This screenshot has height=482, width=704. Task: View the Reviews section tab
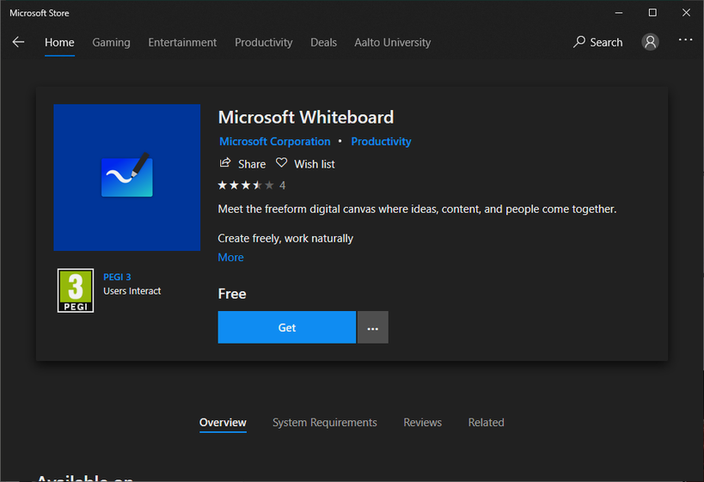pos(422,423)
